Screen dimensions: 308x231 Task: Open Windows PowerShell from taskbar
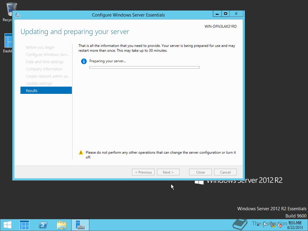coord(43,225)
